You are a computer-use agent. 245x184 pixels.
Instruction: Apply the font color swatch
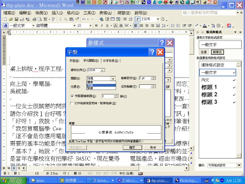click(204, 26)
